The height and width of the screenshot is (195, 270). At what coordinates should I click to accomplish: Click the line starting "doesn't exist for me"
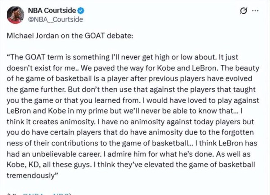coord(130,68)
